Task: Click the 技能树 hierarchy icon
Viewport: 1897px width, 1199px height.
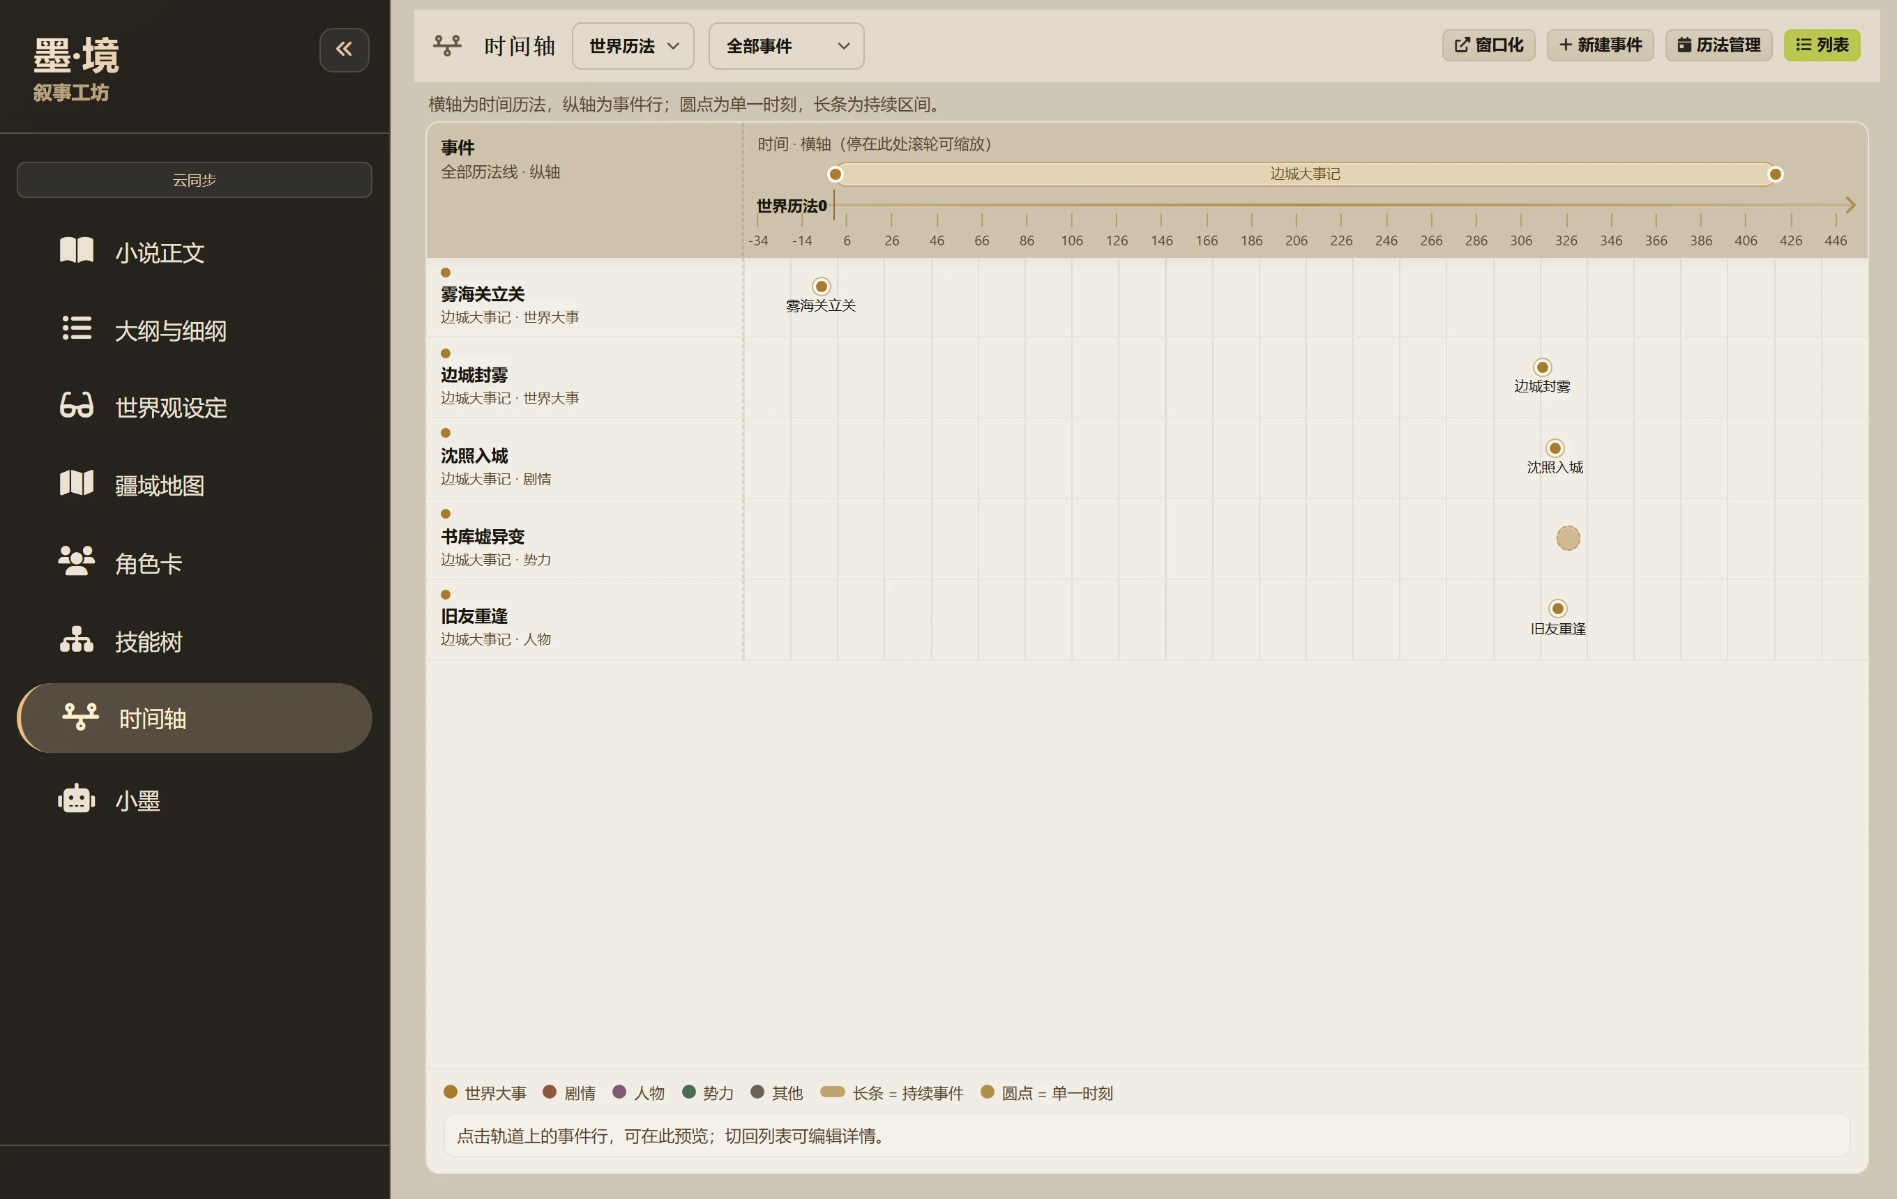Action: (x=77, y=639)
